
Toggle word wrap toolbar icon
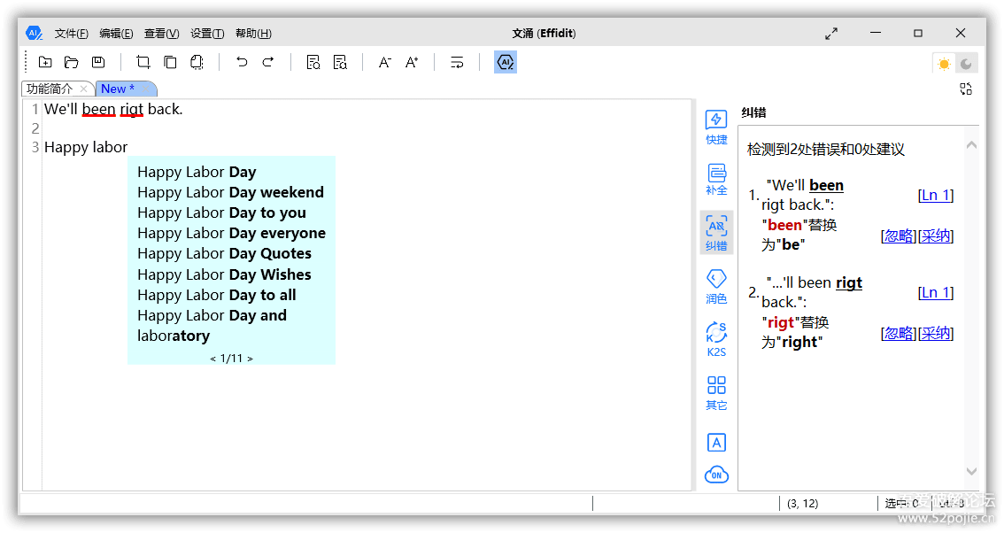pos(457,62)
